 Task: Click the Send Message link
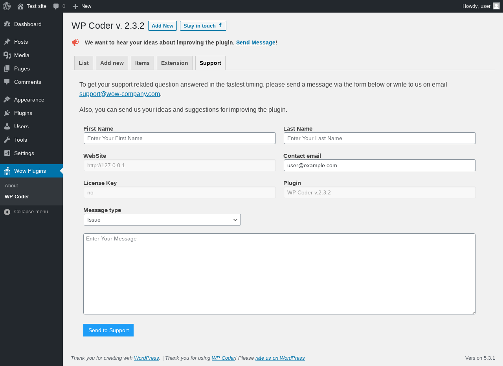click(256, 43)
